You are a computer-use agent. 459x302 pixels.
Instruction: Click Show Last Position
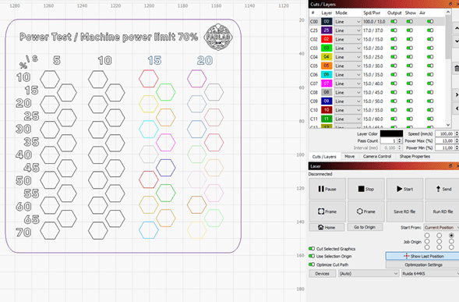[422, 256]
